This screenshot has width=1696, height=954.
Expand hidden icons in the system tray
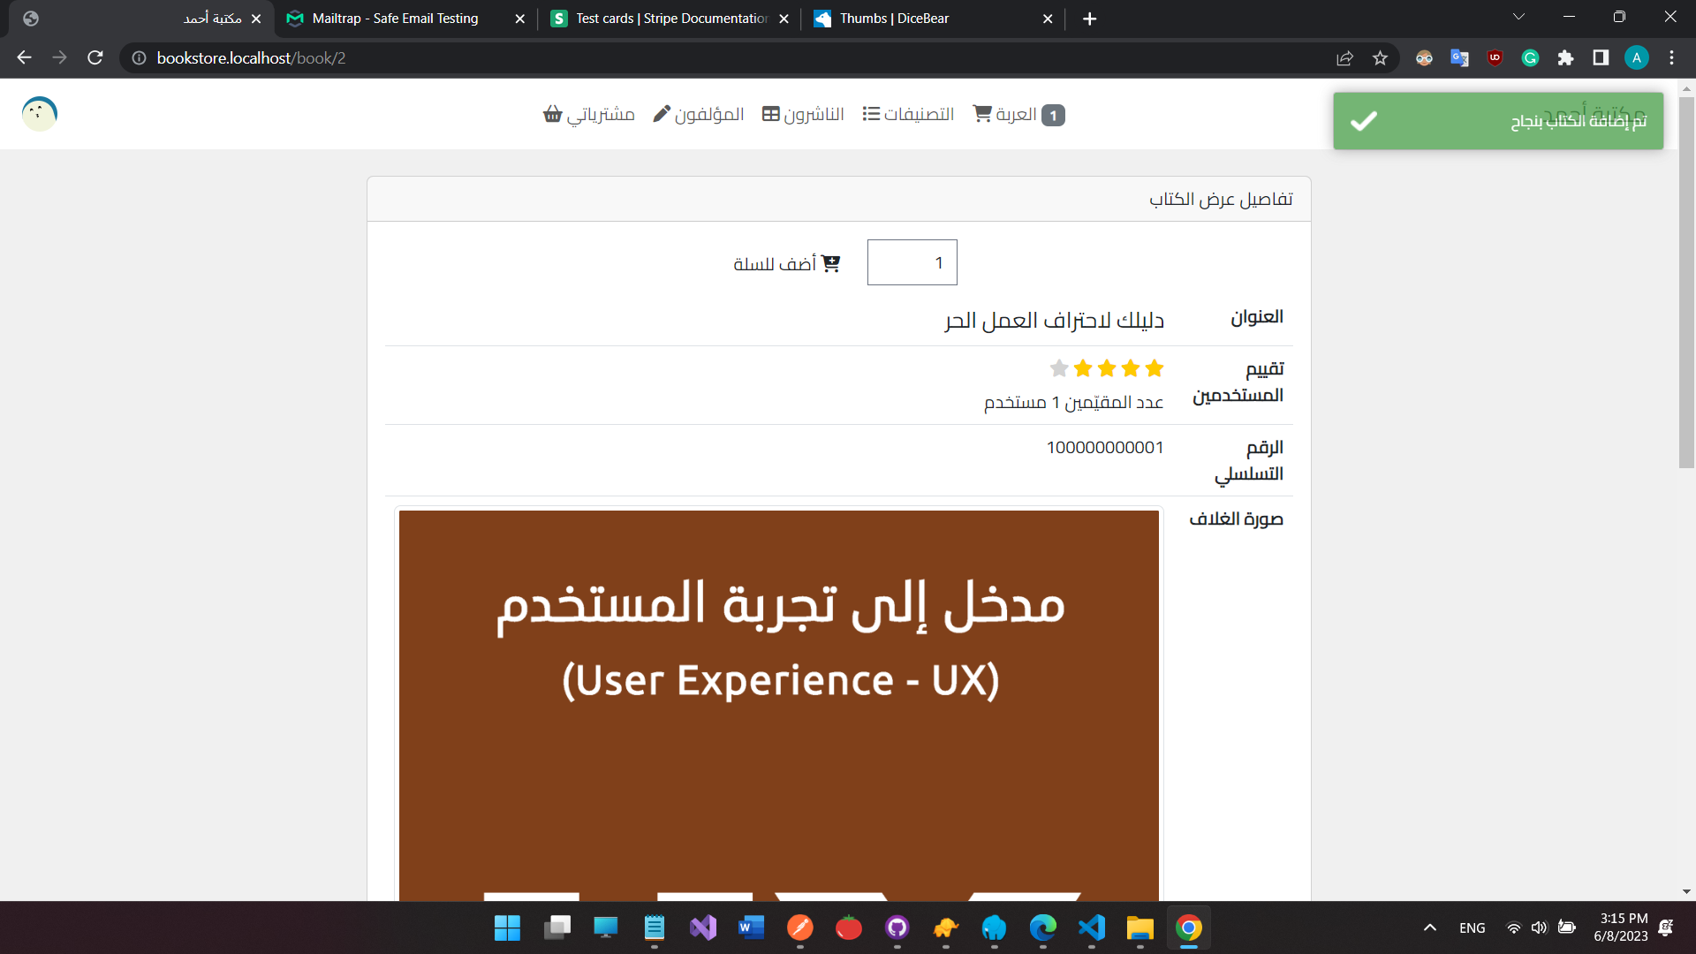coord(1428,927)
